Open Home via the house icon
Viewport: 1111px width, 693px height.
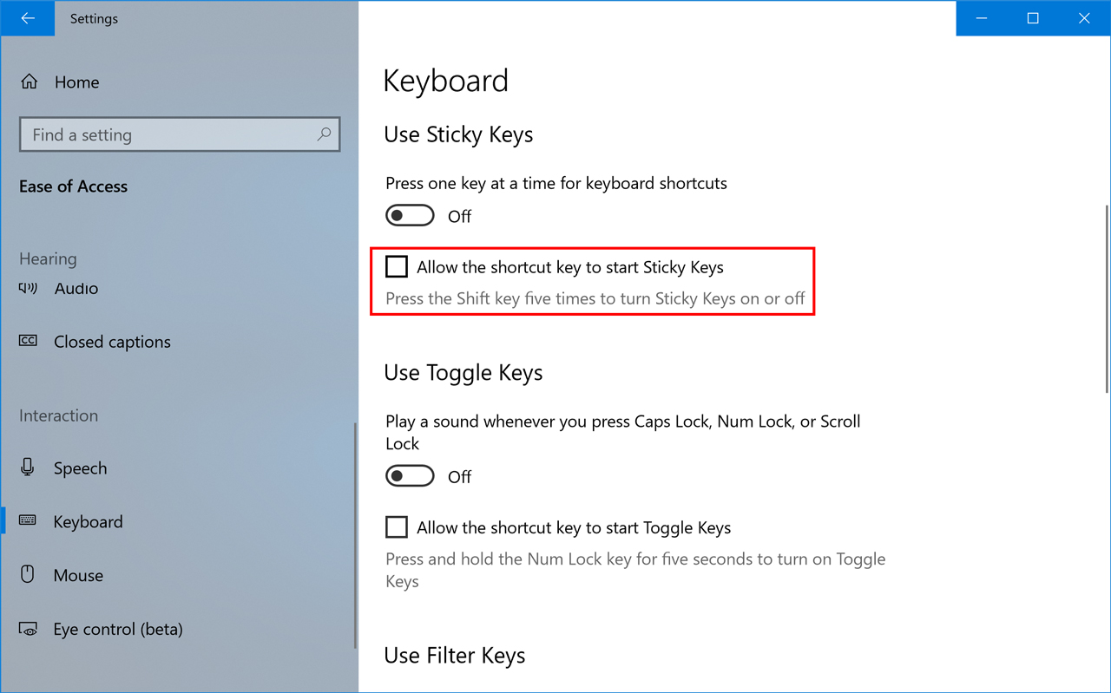[29, 82]
